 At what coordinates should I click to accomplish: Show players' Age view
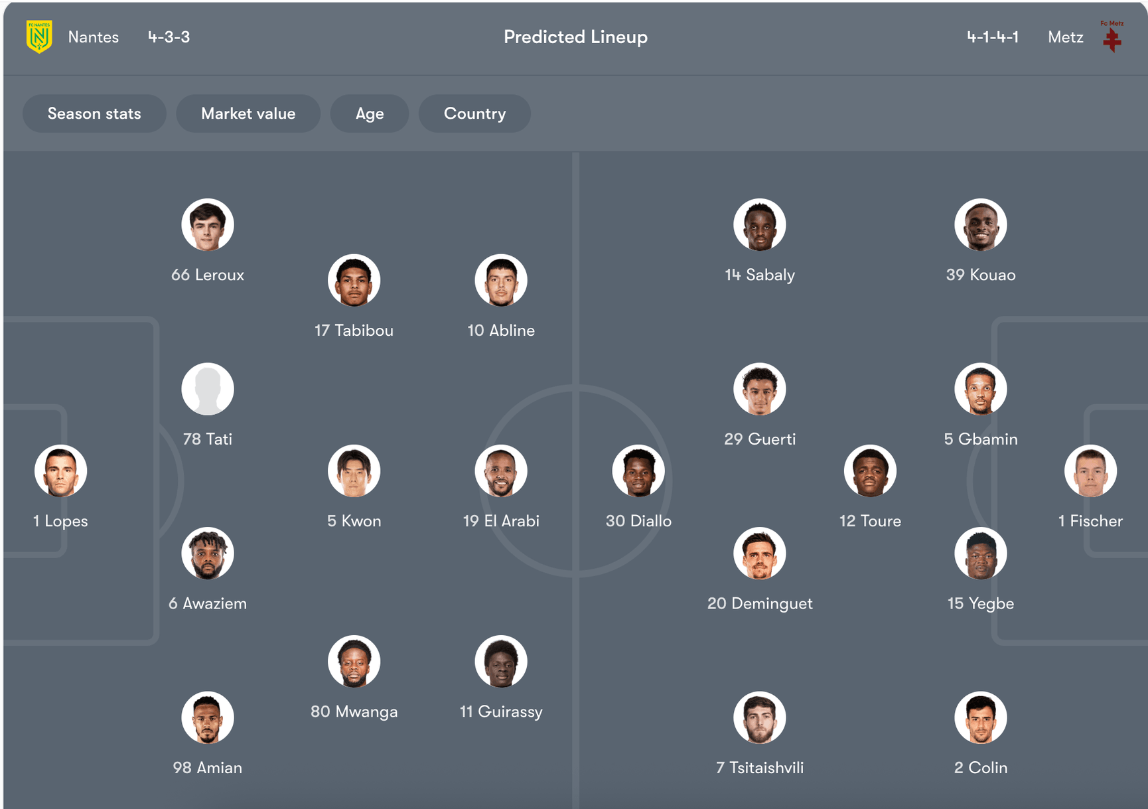point(370,113)
